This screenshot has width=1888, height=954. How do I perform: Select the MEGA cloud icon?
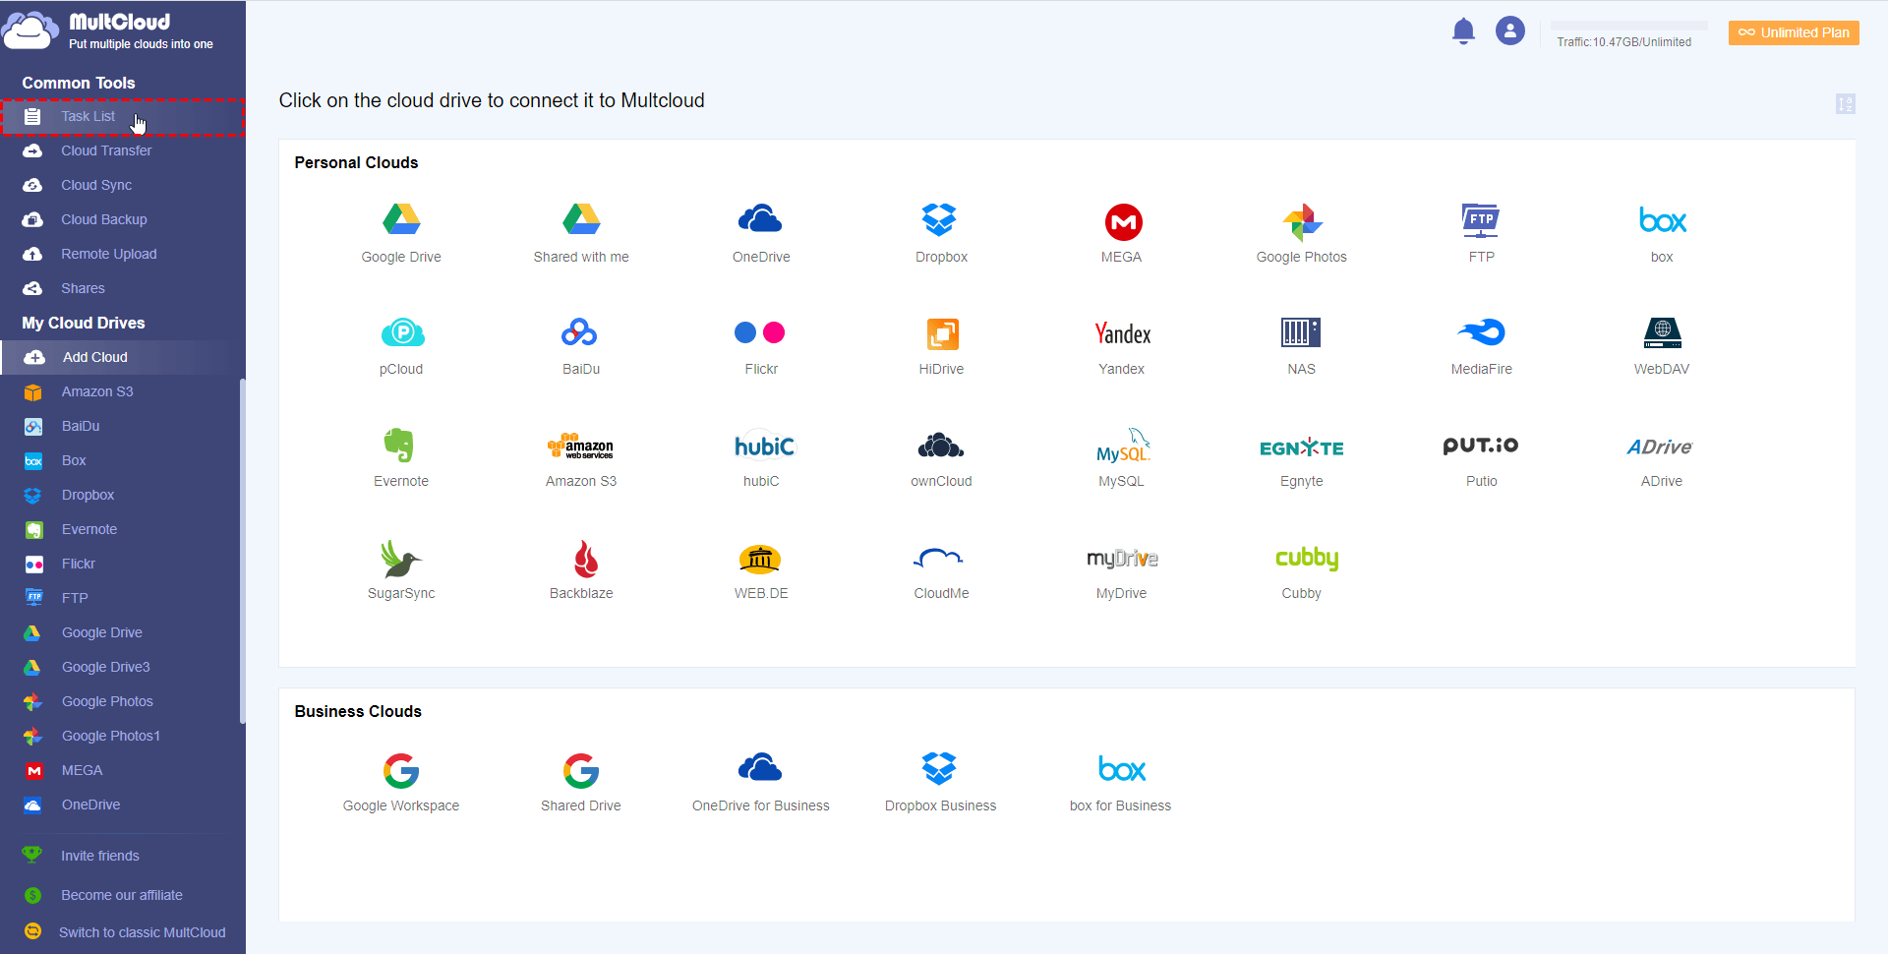click(x=1123, y=222)
